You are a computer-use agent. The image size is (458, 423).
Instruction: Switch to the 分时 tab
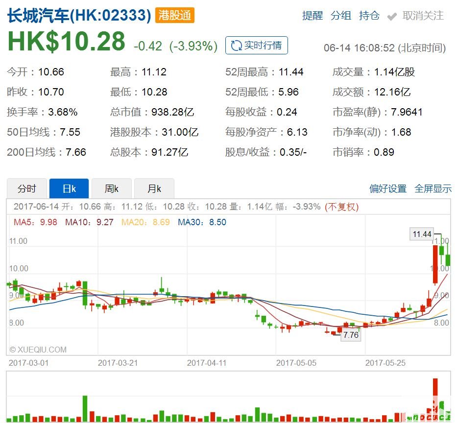coord(26,188)
